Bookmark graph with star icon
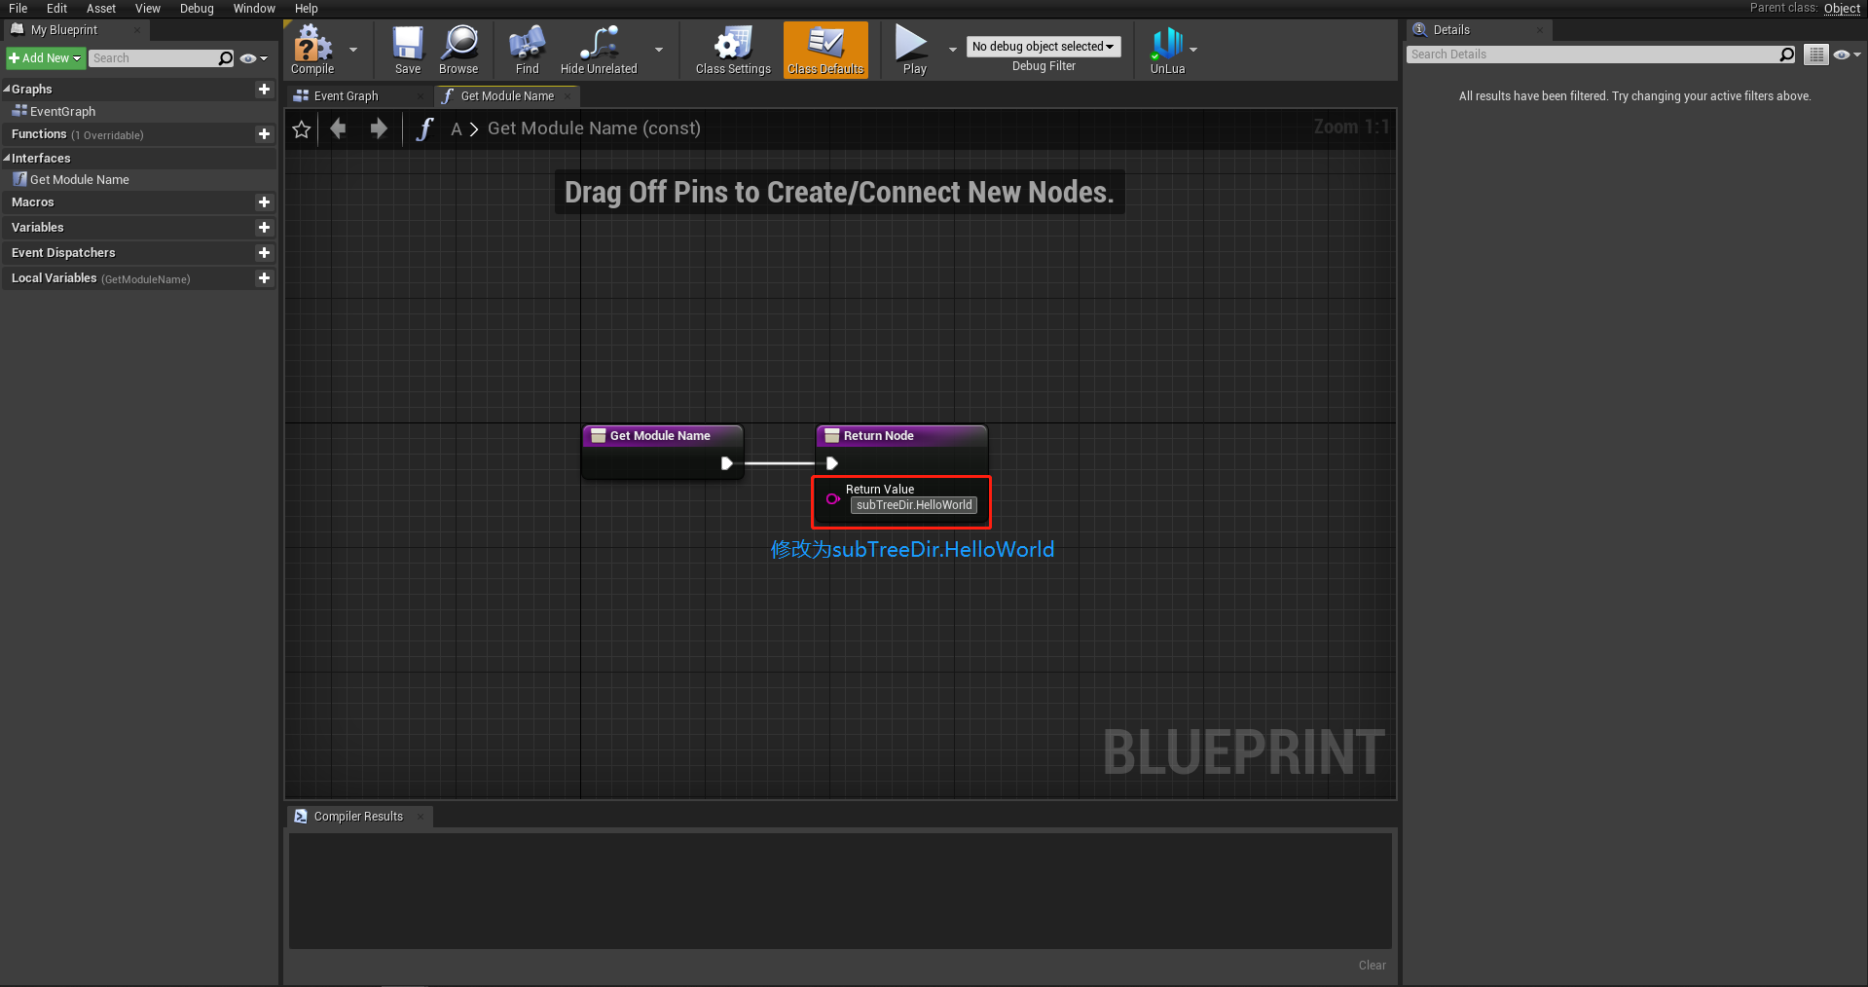Screen dimensions: 1868x987 click(x=302, y=128)
